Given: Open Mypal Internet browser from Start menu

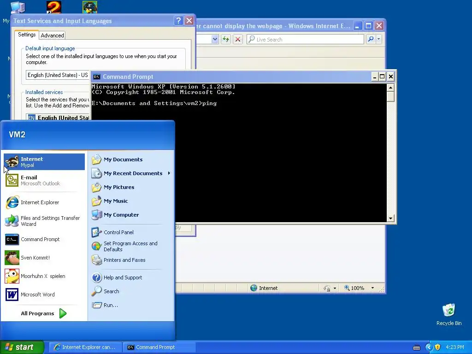Looking at the screenshot, I should point(44,162).
